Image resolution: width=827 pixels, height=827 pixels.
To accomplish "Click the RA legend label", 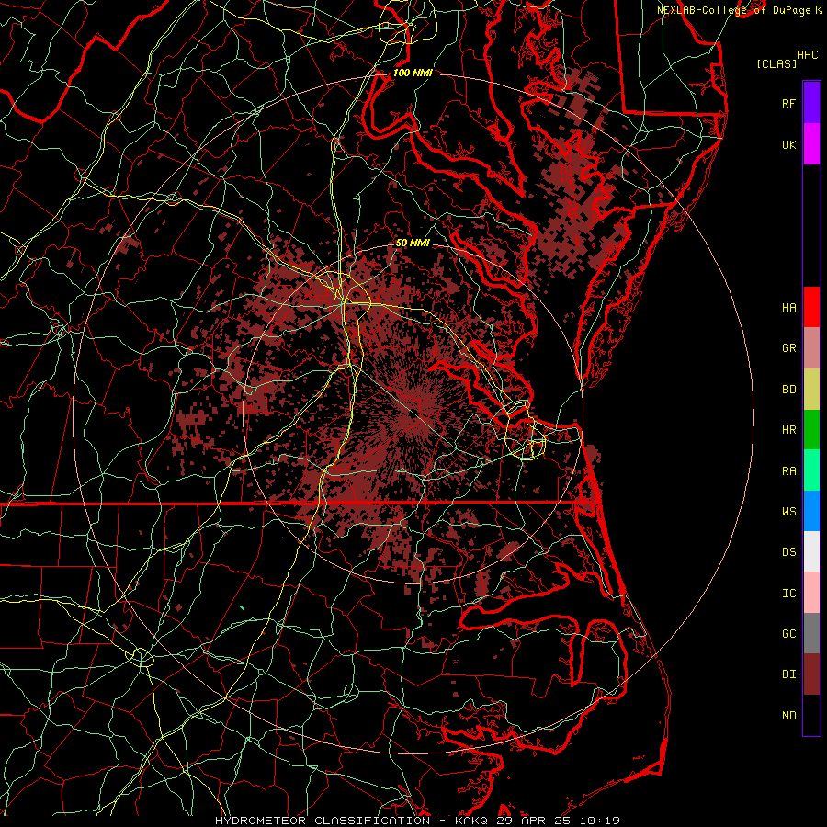I will [788, 471].
